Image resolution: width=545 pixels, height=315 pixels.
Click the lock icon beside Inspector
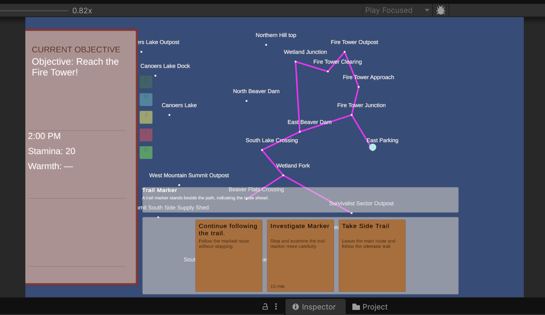[265, 306]
